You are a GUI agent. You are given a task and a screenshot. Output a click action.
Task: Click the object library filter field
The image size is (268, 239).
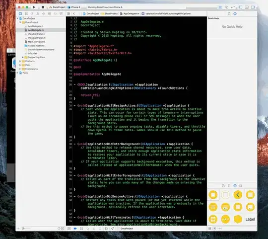click(234, 229)
